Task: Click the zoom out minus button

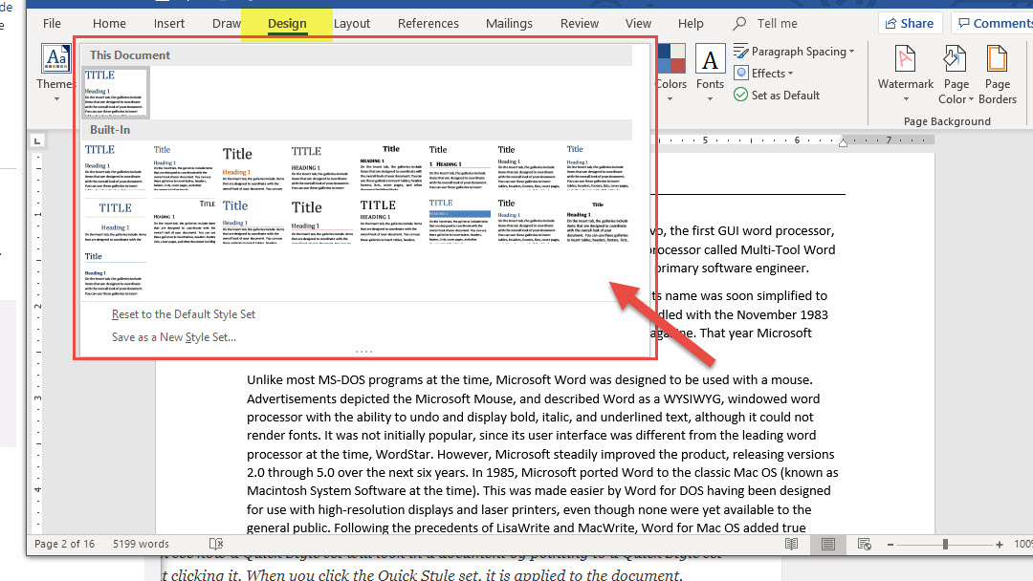Action: click(891, 544)
